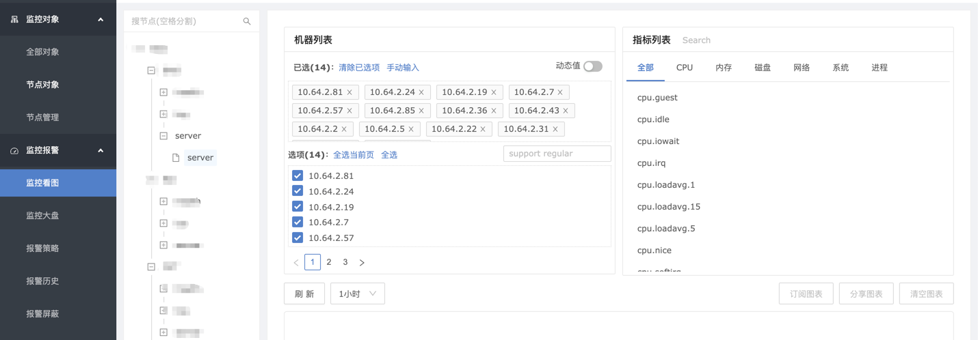Switch to the CPU metrics tab
The image size is (978, 340).
click(x=685, y=68)
